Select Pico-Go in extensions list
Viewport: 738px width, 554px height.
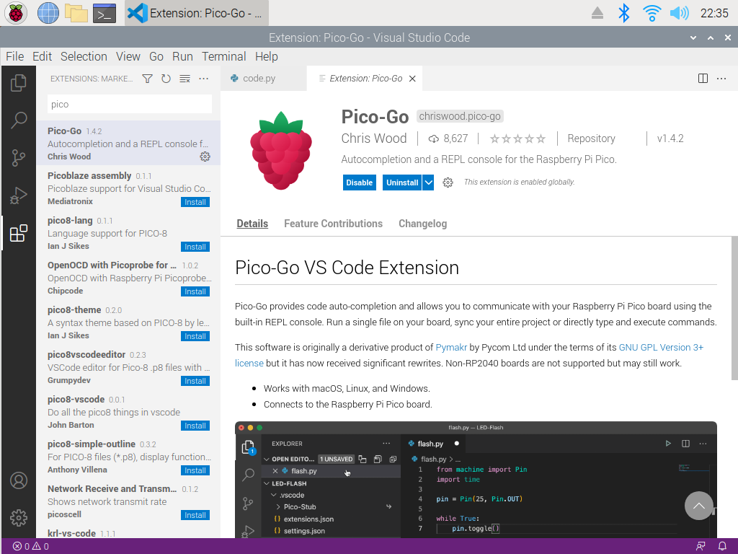(128, 144)
